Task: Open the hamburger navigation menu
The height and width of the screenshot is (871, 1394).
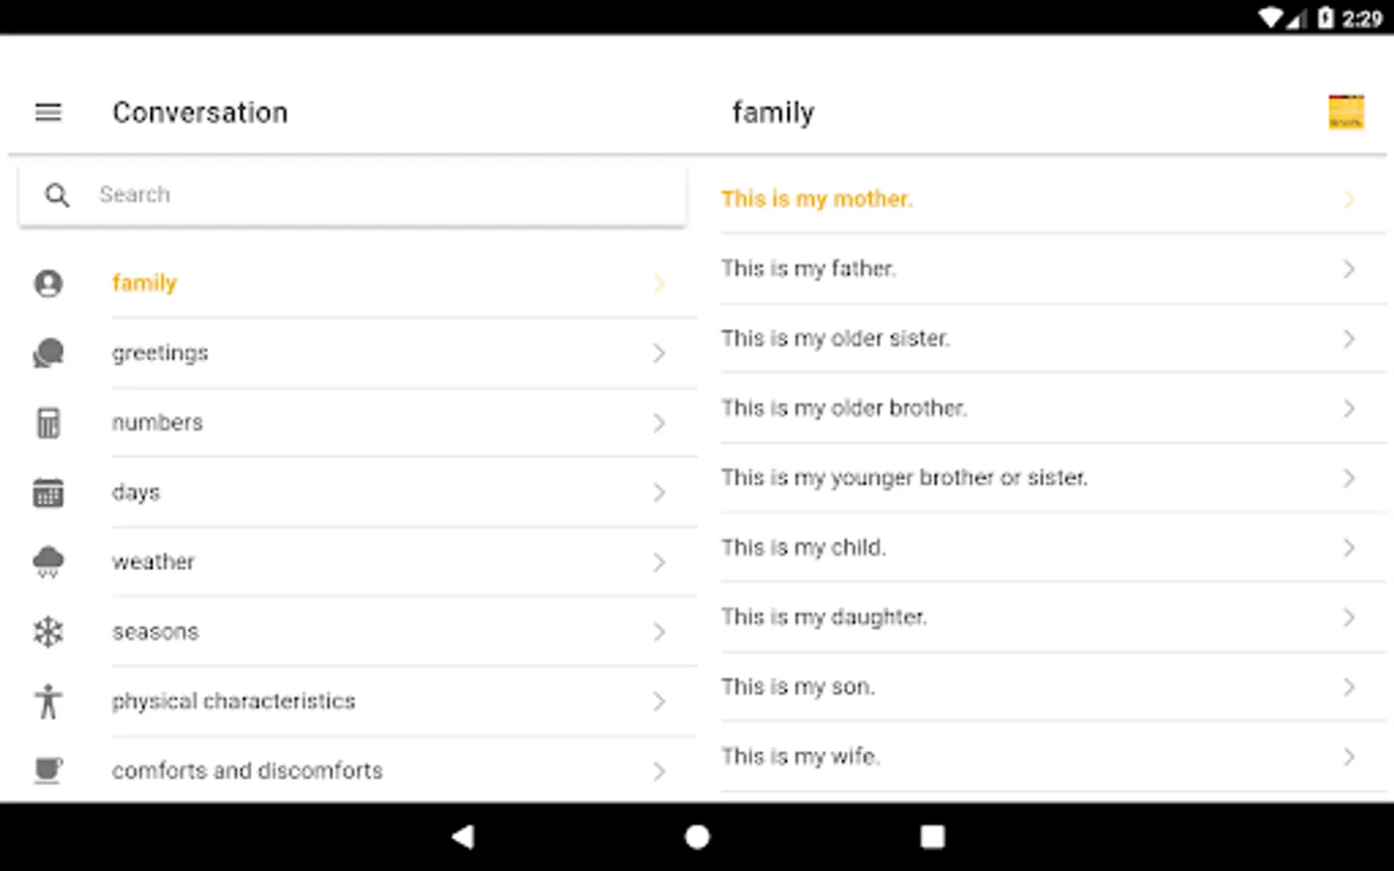Action: [x=48, y=112]
